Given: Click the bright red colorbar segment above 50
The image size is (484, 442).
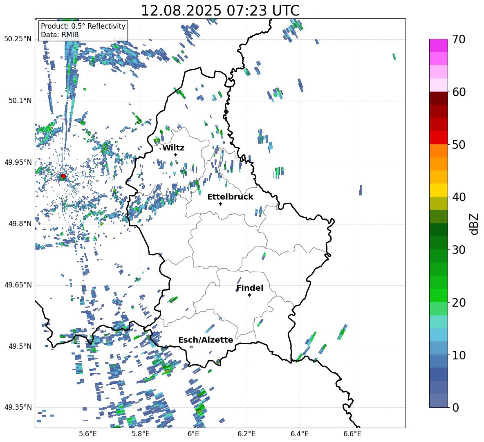Looking at the screenshot, I should coord(438,138).
